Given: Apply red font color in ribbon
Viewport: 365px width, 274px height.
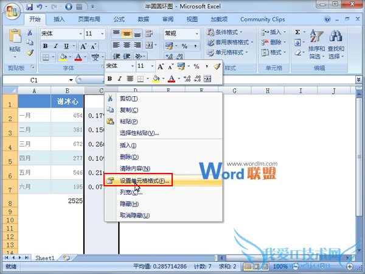Looking at the screenshot, I should pos(78,57).
